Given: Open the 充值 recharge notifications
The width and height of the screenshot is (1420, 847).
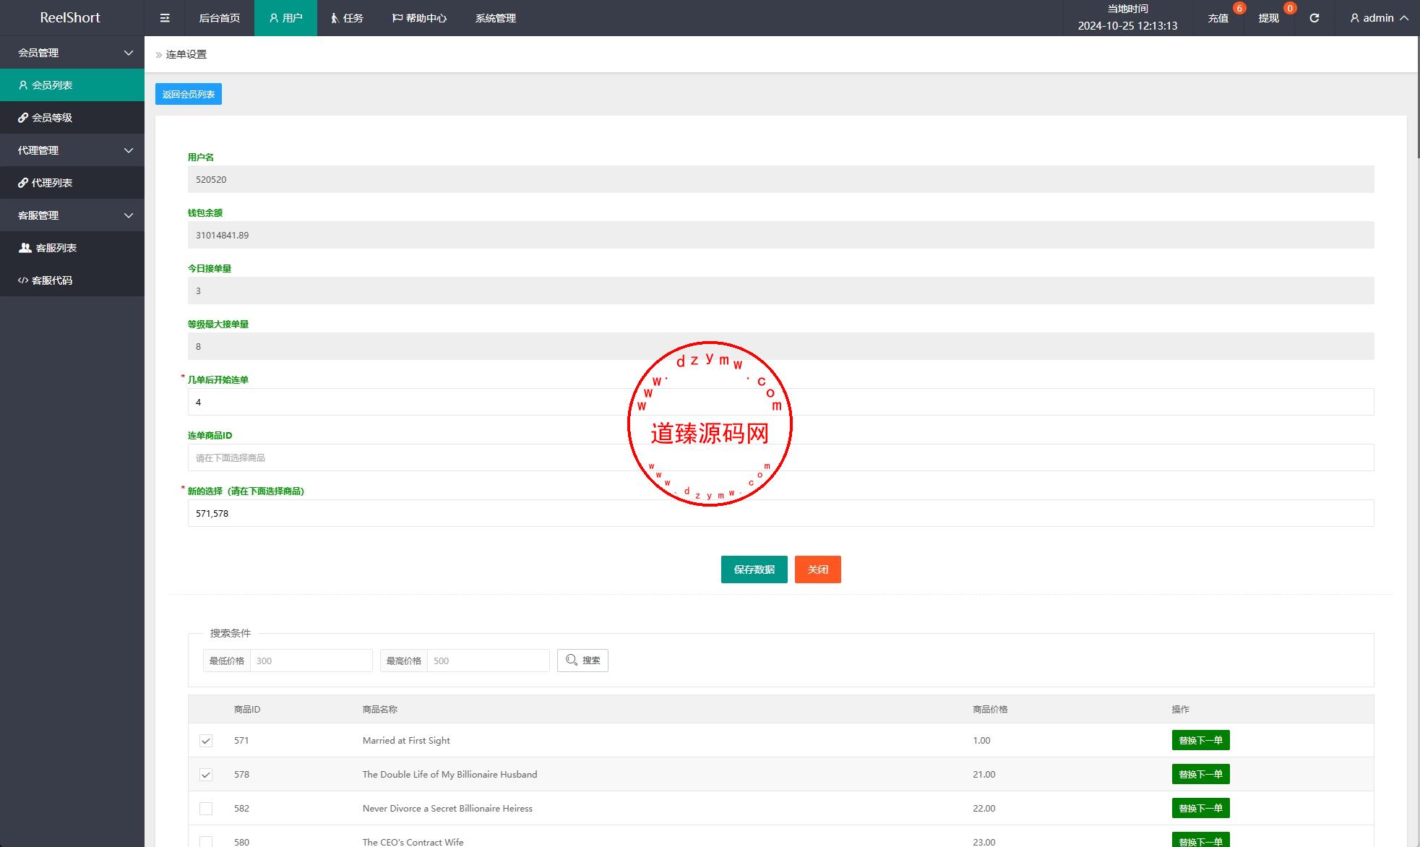Looking at the screenshot, I should coord(1218,18).
